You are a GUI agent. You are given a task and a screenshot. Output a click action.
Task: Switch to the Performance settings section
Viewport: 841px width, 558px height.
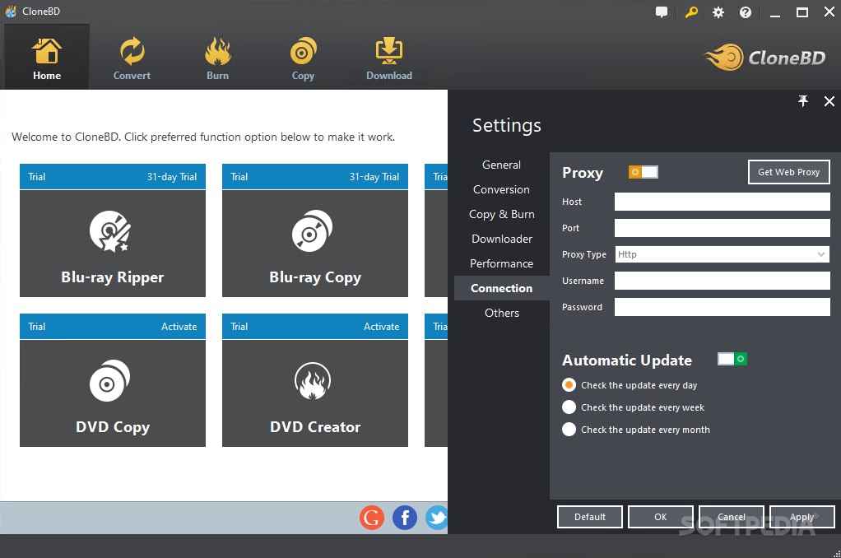tap(501, 263)
